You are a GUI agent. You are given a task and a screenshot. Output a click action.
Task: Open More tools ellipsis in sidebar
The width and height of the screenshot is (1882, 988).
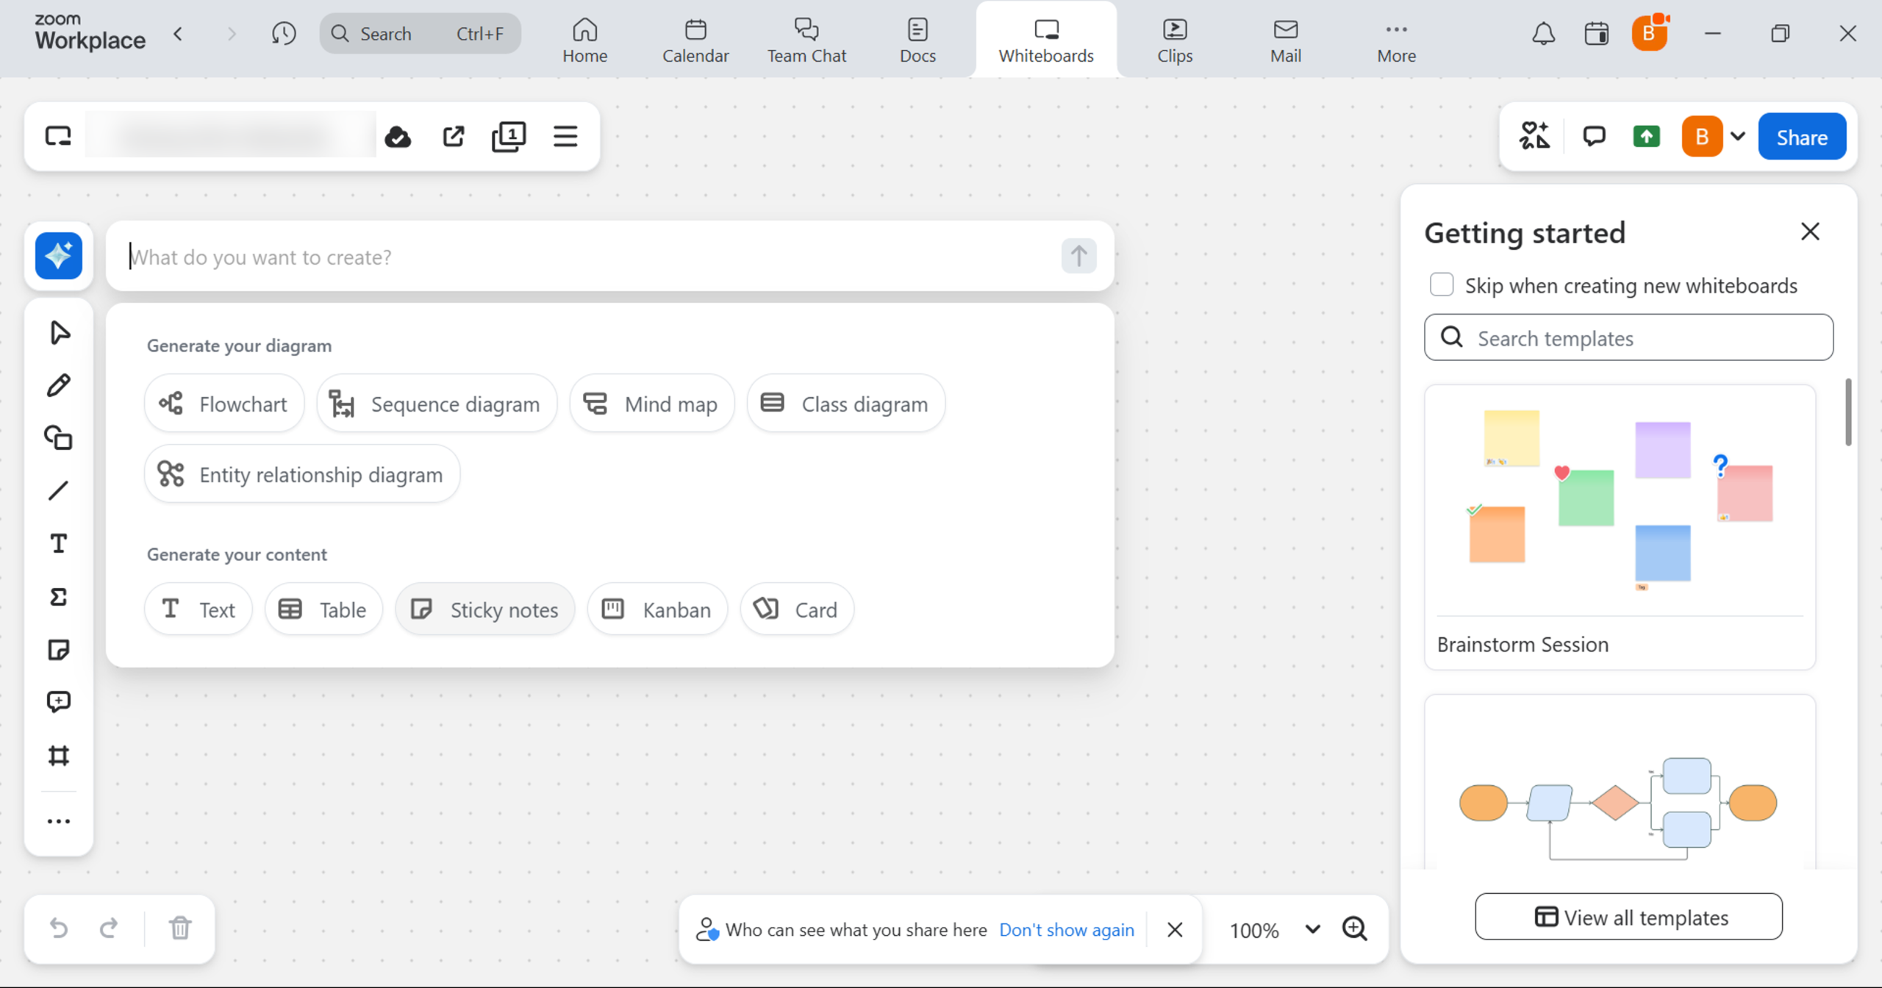59,822
